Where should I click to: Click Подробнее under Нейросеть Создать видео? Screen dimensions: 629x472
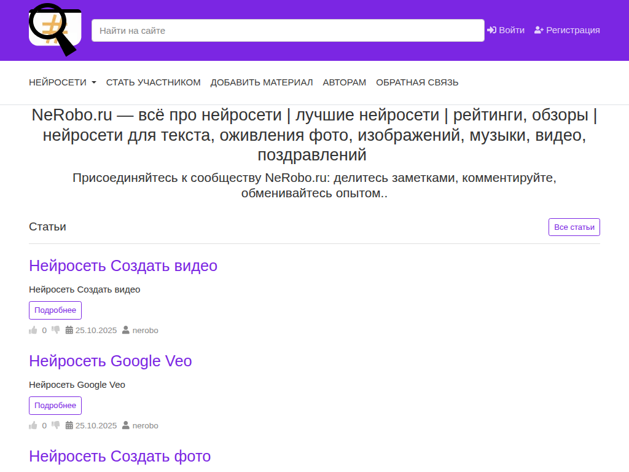pyautogui.click(x=55, y=310)
